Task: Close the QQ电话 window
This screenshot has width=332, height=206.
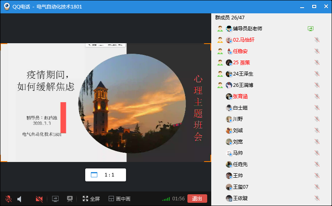Action: [x=326, y=6]
